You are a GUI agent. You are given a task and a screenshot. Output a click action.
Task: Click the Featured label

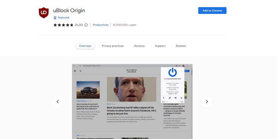pyautogui.click(x=63, y=18)
